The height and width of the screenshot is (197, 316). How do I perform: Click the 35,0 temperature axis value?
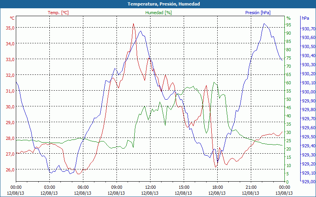tap(10, 28)
